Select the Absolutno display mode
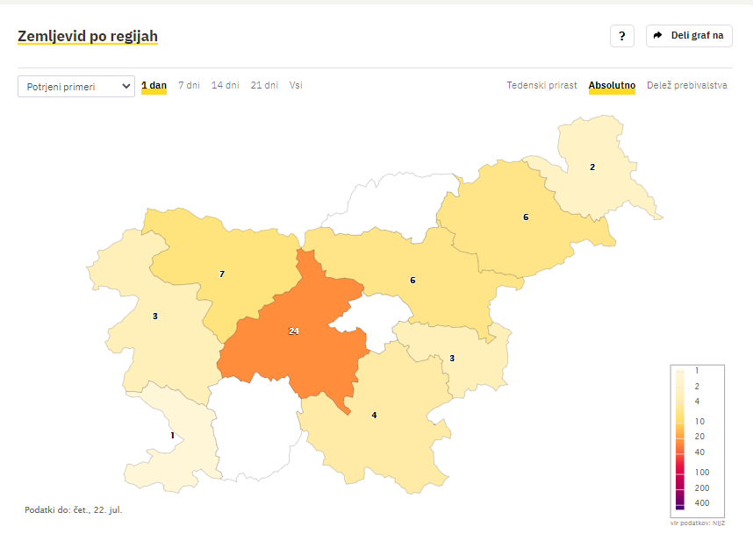753x548 pixels. [612, 85]
